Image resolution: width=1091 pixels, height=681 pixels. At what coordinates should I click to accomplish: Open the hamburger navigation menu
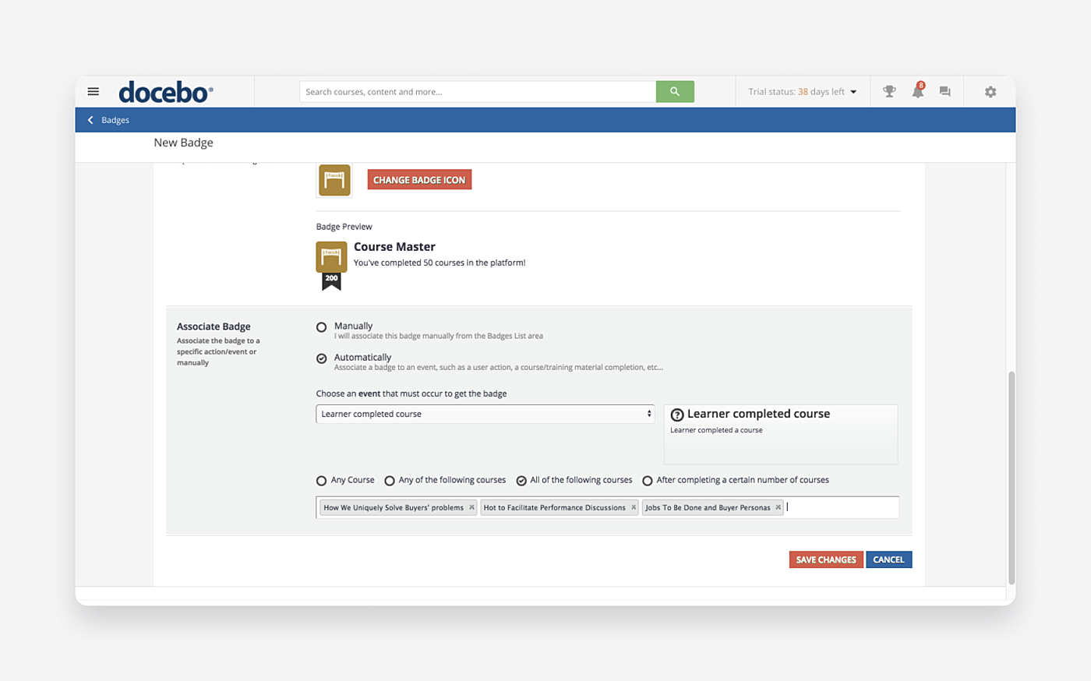click(93, 91)
